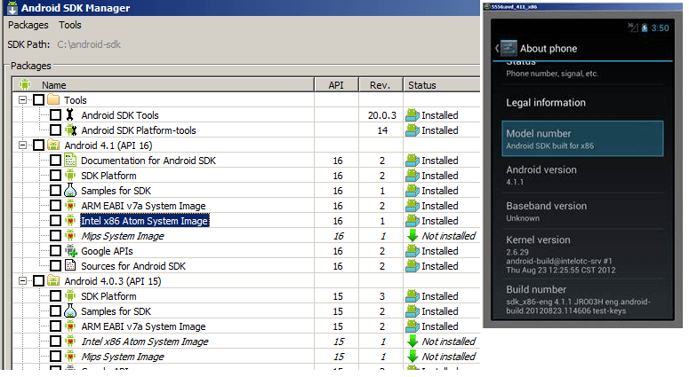Sort packages by the API column header
Image resolution: width=689 pixels, height=377 pixels.
point(336,85)
